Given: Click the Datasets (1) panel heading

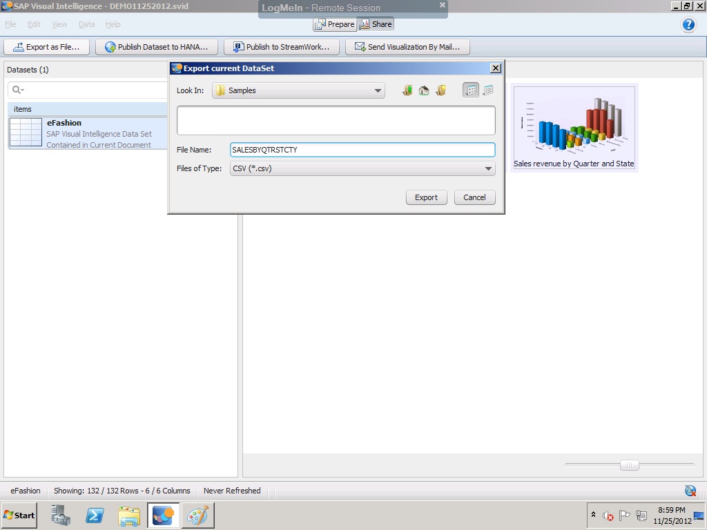Looking at the screenshot, I should (28, 70).
